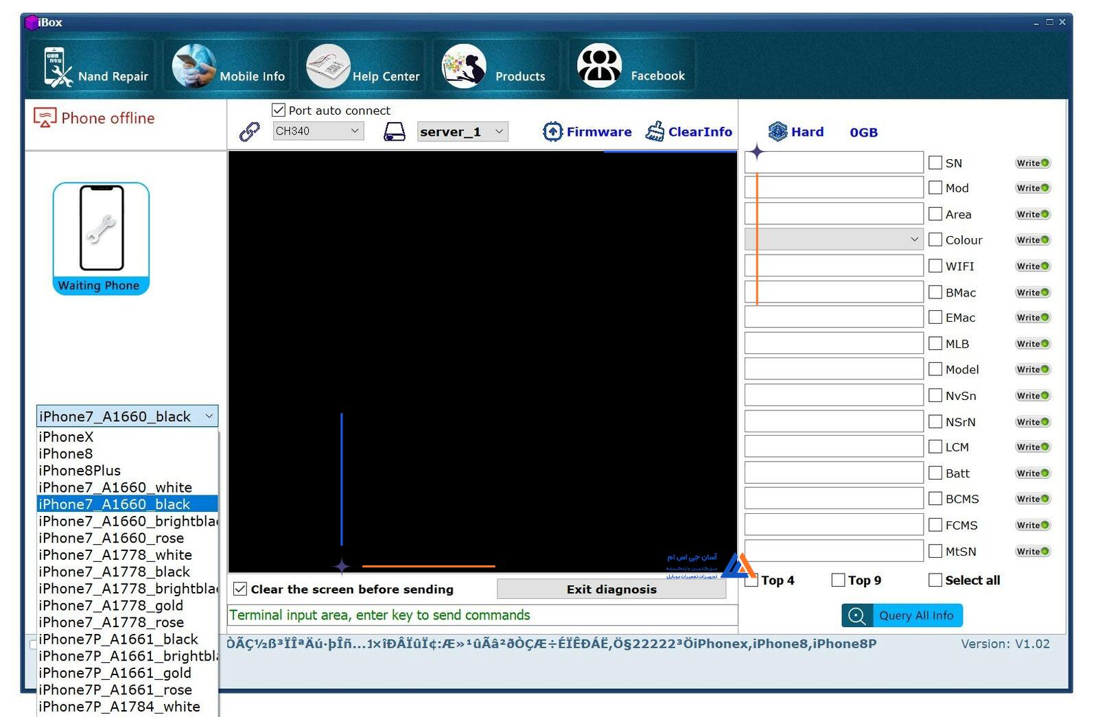Screen dimensions: 1098x717
Task: Enable the Select all checkbox
Action: click(935, 580)
